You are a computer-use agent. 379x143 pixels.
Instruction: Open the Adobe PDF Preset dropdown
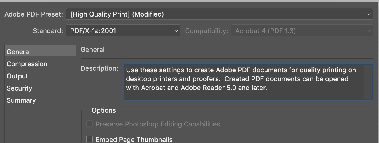click(220, 14)
